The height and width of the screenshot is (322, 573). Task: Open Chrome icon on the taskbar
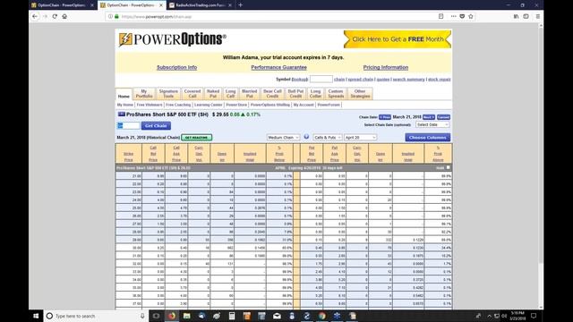pos(322,316)
